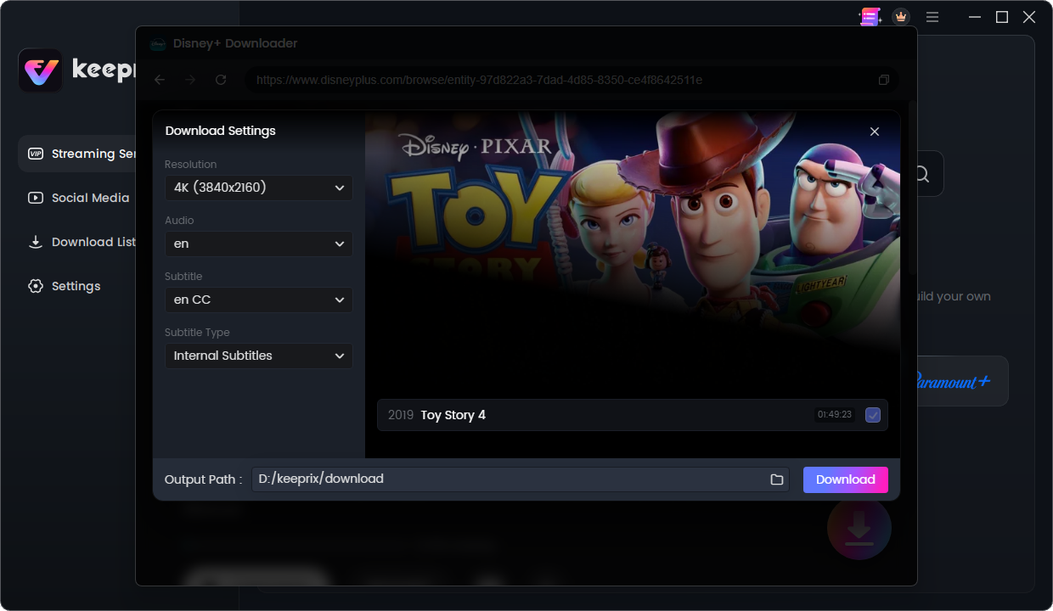Click the 2019 year label
Screen dimensions: 1053x611
[x=401, y=415]
